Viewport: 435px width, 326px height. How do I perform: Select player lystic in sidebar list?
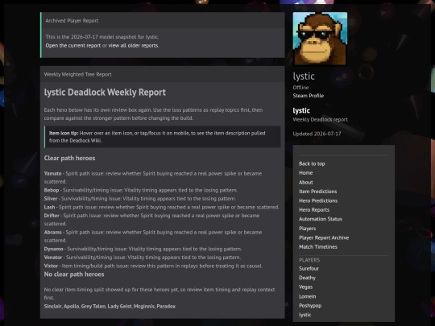click(304, 315)
